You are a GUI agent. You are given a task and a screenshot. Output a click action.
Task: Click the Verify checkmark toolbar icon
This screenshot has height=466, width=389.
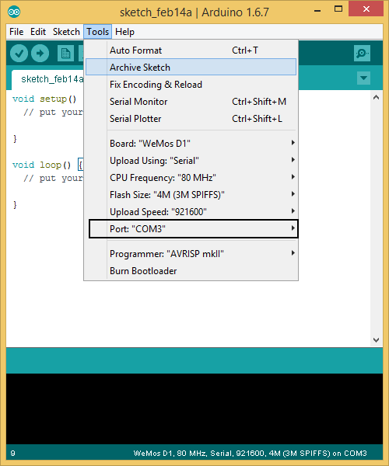click(x=19, y=54)
